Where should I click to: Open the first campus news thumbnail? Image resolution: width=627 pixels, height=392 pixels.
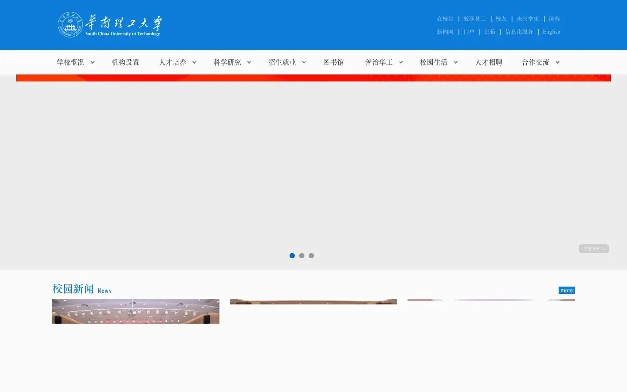tap(136, 311)
